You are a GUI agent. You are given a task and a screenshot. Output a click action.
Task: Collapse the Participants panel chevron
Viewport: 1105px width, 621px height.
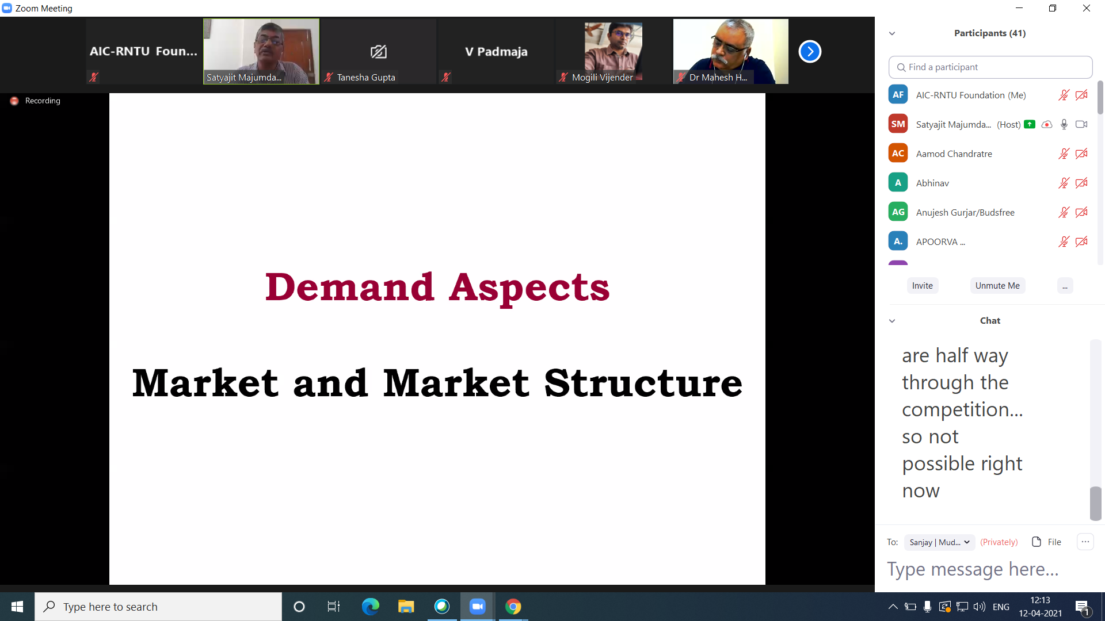tap(892, 33)
